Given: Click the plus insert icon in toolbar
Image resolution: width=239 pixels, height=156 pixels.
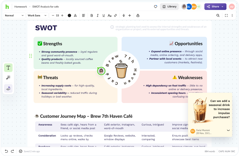Looking at the screenshot, I should click(130, 15).
